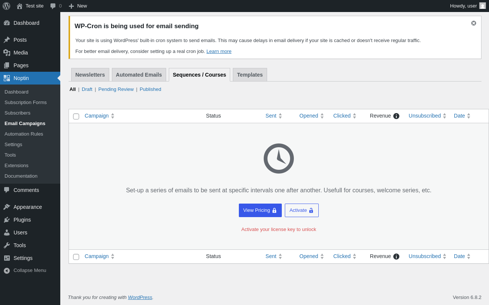Filter campaigns by Published

tap(150, 89)
